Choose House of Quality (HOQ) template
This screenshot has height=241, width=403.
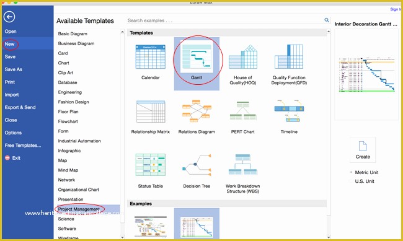point(243,57)
